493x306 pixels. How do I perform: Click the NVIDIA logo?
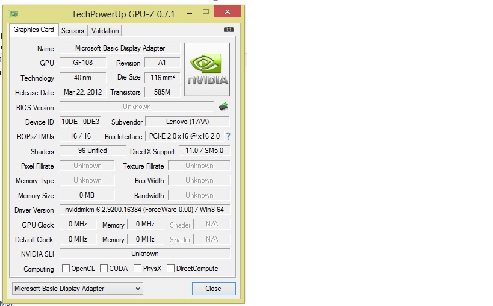(207, 69)
